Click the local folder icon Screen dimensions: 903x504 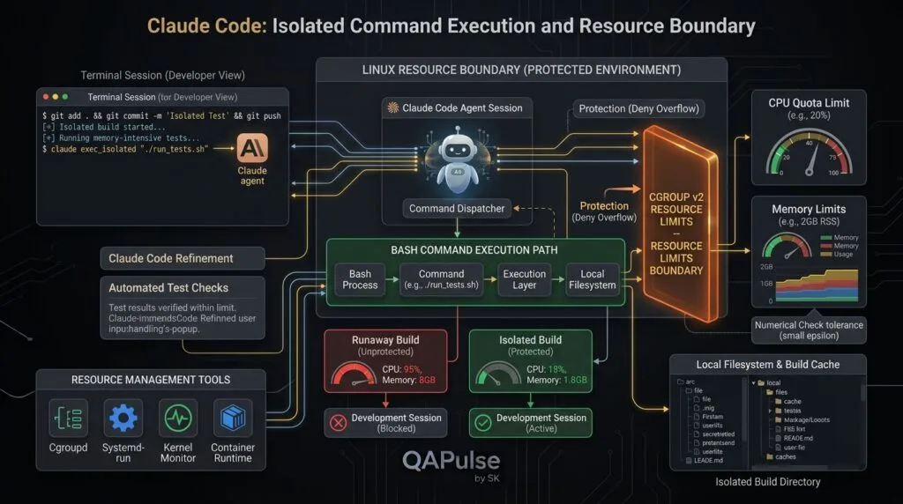tap(761, 383)
